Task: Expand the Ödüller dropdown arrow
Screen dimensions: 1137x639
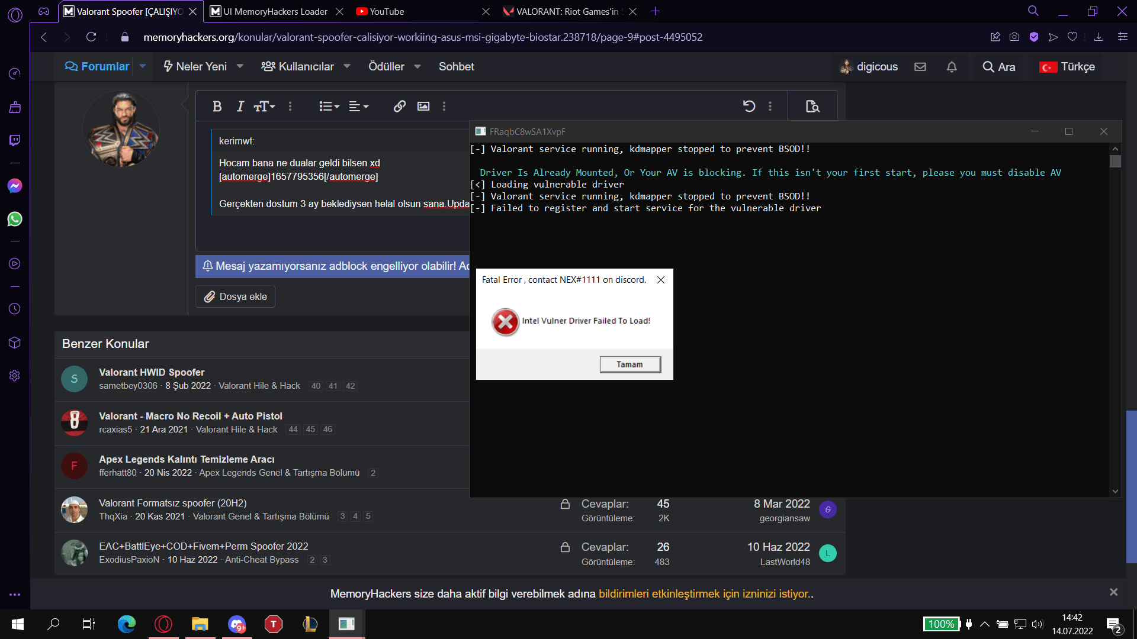Action: (417, 66)
